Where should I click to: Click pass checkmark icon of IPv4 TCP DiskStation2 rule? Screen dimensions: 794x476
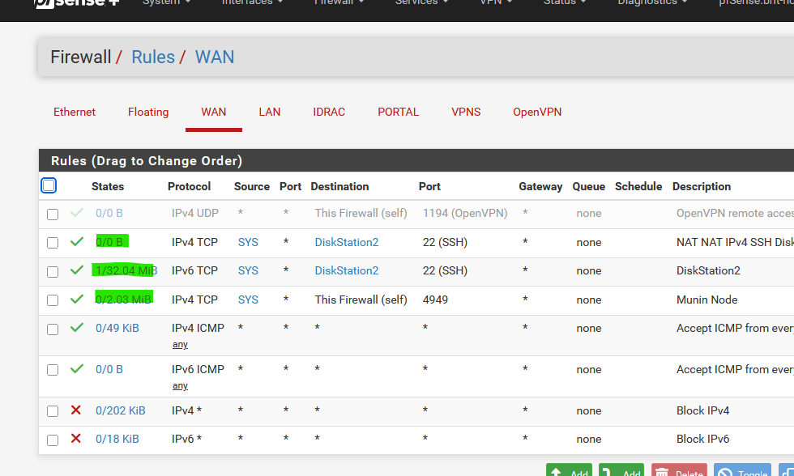(x=76, y=242)
